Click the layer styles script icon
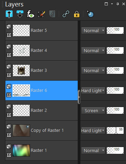The height and width of the screenshot is (164, 126). click(x=52, y=14)
